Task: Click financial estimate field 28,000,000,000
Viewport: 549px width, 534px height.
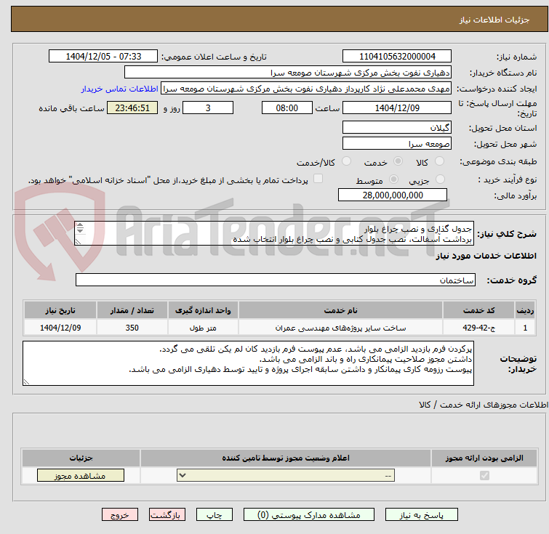Action: (393, 195)
